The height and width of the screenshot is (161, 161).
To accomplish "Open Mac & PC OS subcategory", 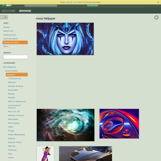I will (x=14, y=112).
